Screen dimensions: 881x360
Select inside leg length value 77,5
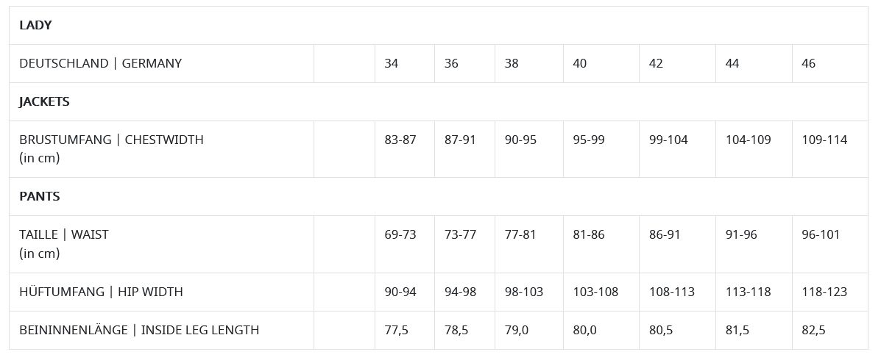tap(397, 330)
